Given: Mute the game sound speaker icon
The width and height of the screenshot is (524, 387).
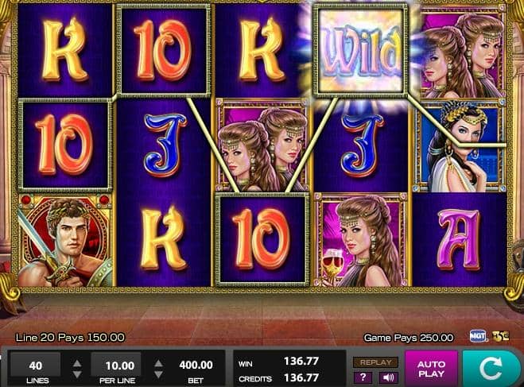Looking at the screenshot, I should (x=389, y=377).
